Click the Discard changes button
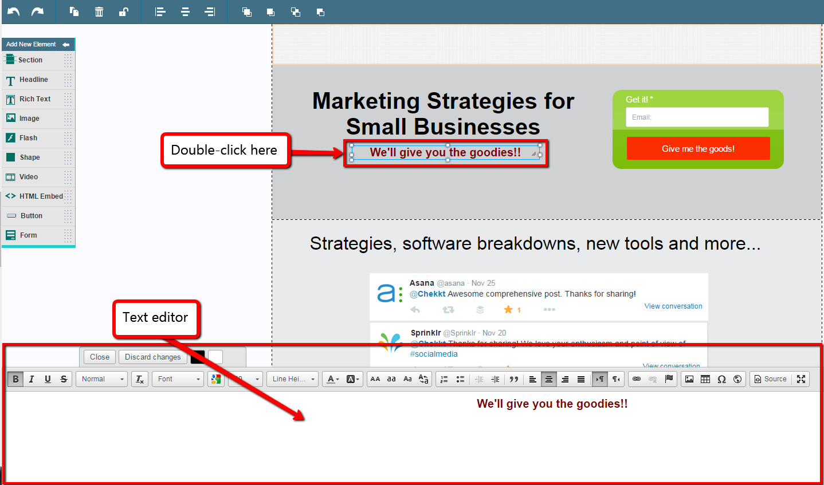 (x=152, y=357)
